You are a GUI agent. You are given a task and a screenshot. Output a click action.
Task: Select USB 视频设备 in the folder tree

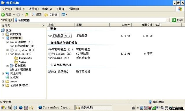point(23,70)
